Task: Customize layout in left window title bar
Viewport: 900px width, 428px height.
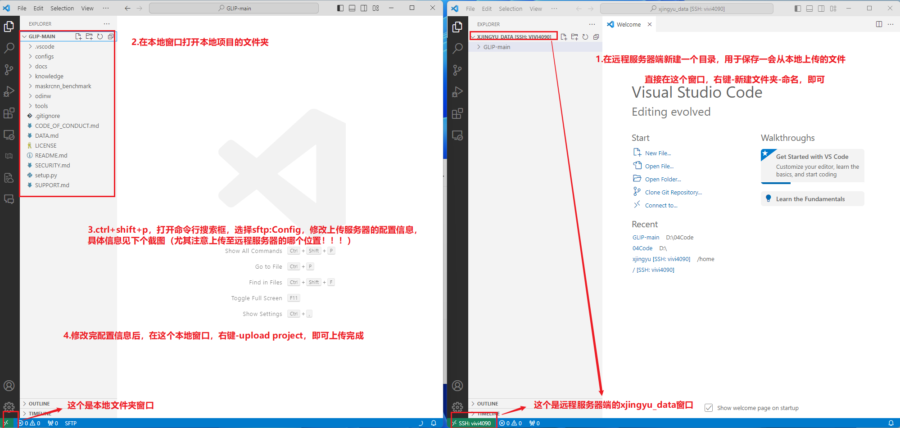Action: (x=376, y=8)
